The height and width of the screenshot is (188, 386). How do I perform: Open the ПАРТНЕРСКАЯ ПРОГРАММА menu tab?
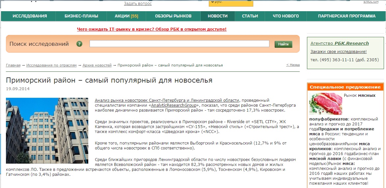tap(346, 16)
